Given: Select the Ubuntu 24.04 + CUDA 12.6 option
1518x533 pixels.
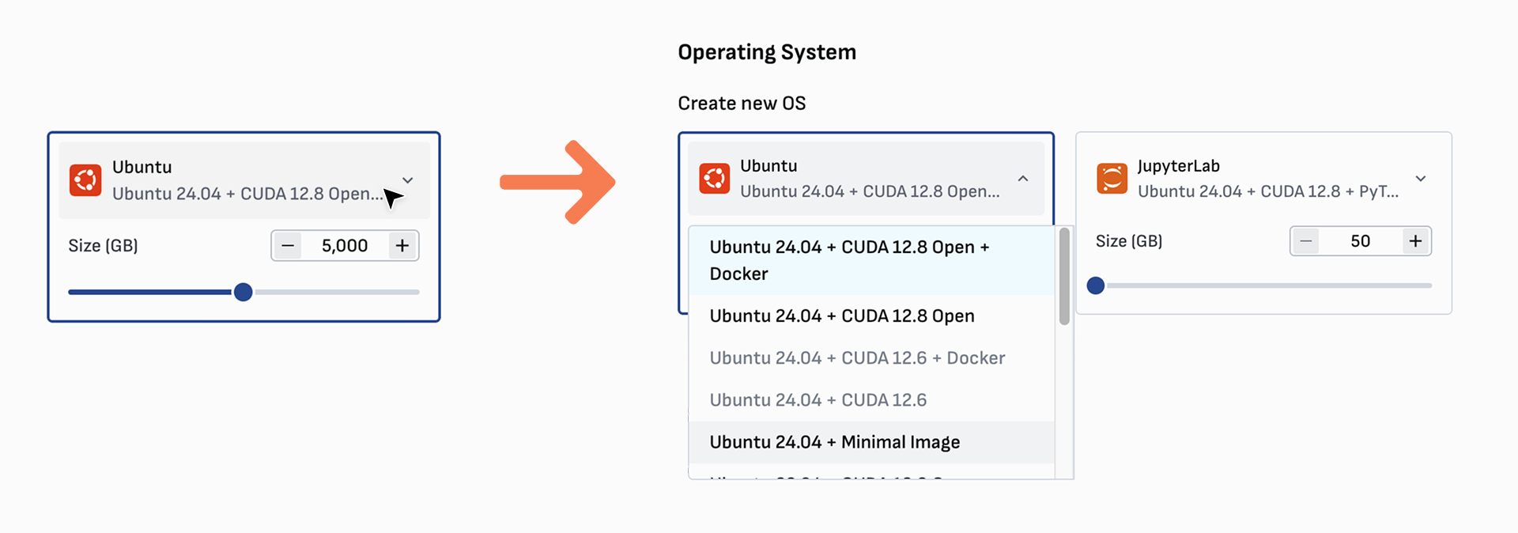Looking at the screenshot, I should 818,400.
